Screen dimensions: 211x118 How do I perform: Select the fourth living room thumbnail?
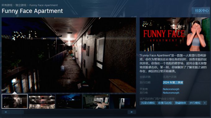tap(96, 101)
